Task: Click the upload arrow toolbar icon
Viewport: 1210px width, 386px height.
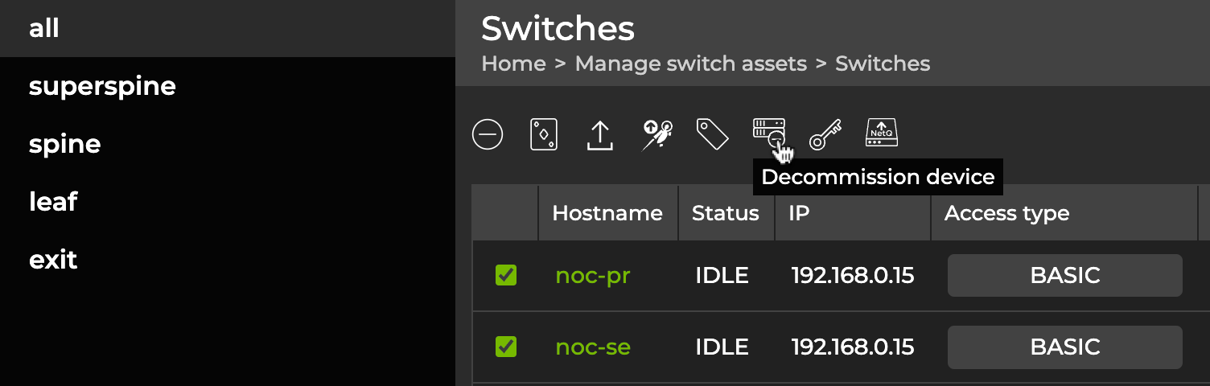Action: (600, 134)
